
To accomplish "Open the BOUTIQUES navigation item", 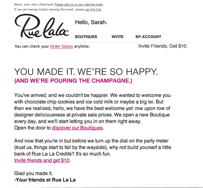I will [86, 37].
